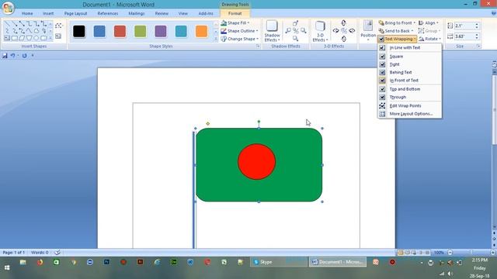Click the Nudge Shadow Up icon

pos(296,23)
